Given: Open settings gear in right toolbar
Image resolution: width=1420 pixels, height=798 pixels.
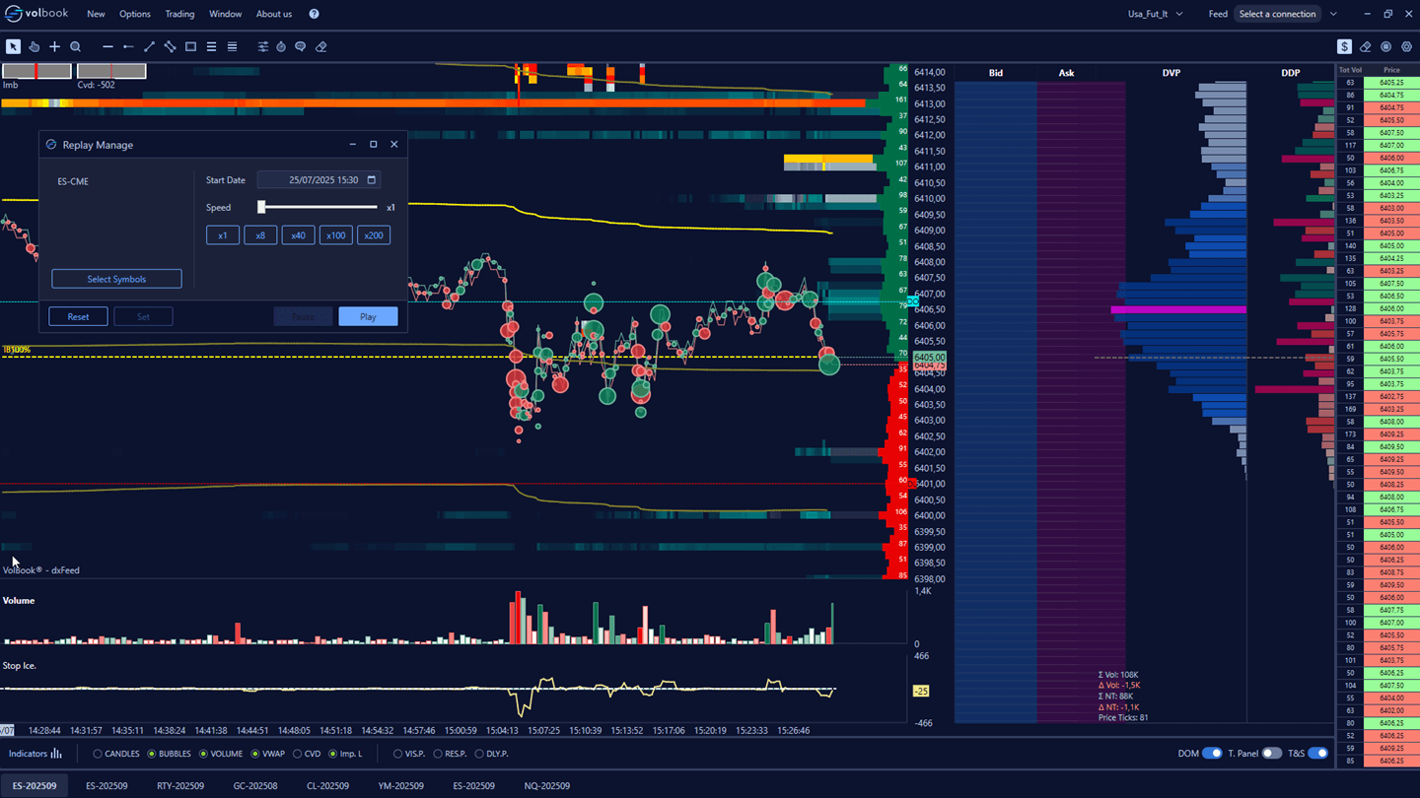Looking at the screenshot, I should click(x=1406, y=46).
